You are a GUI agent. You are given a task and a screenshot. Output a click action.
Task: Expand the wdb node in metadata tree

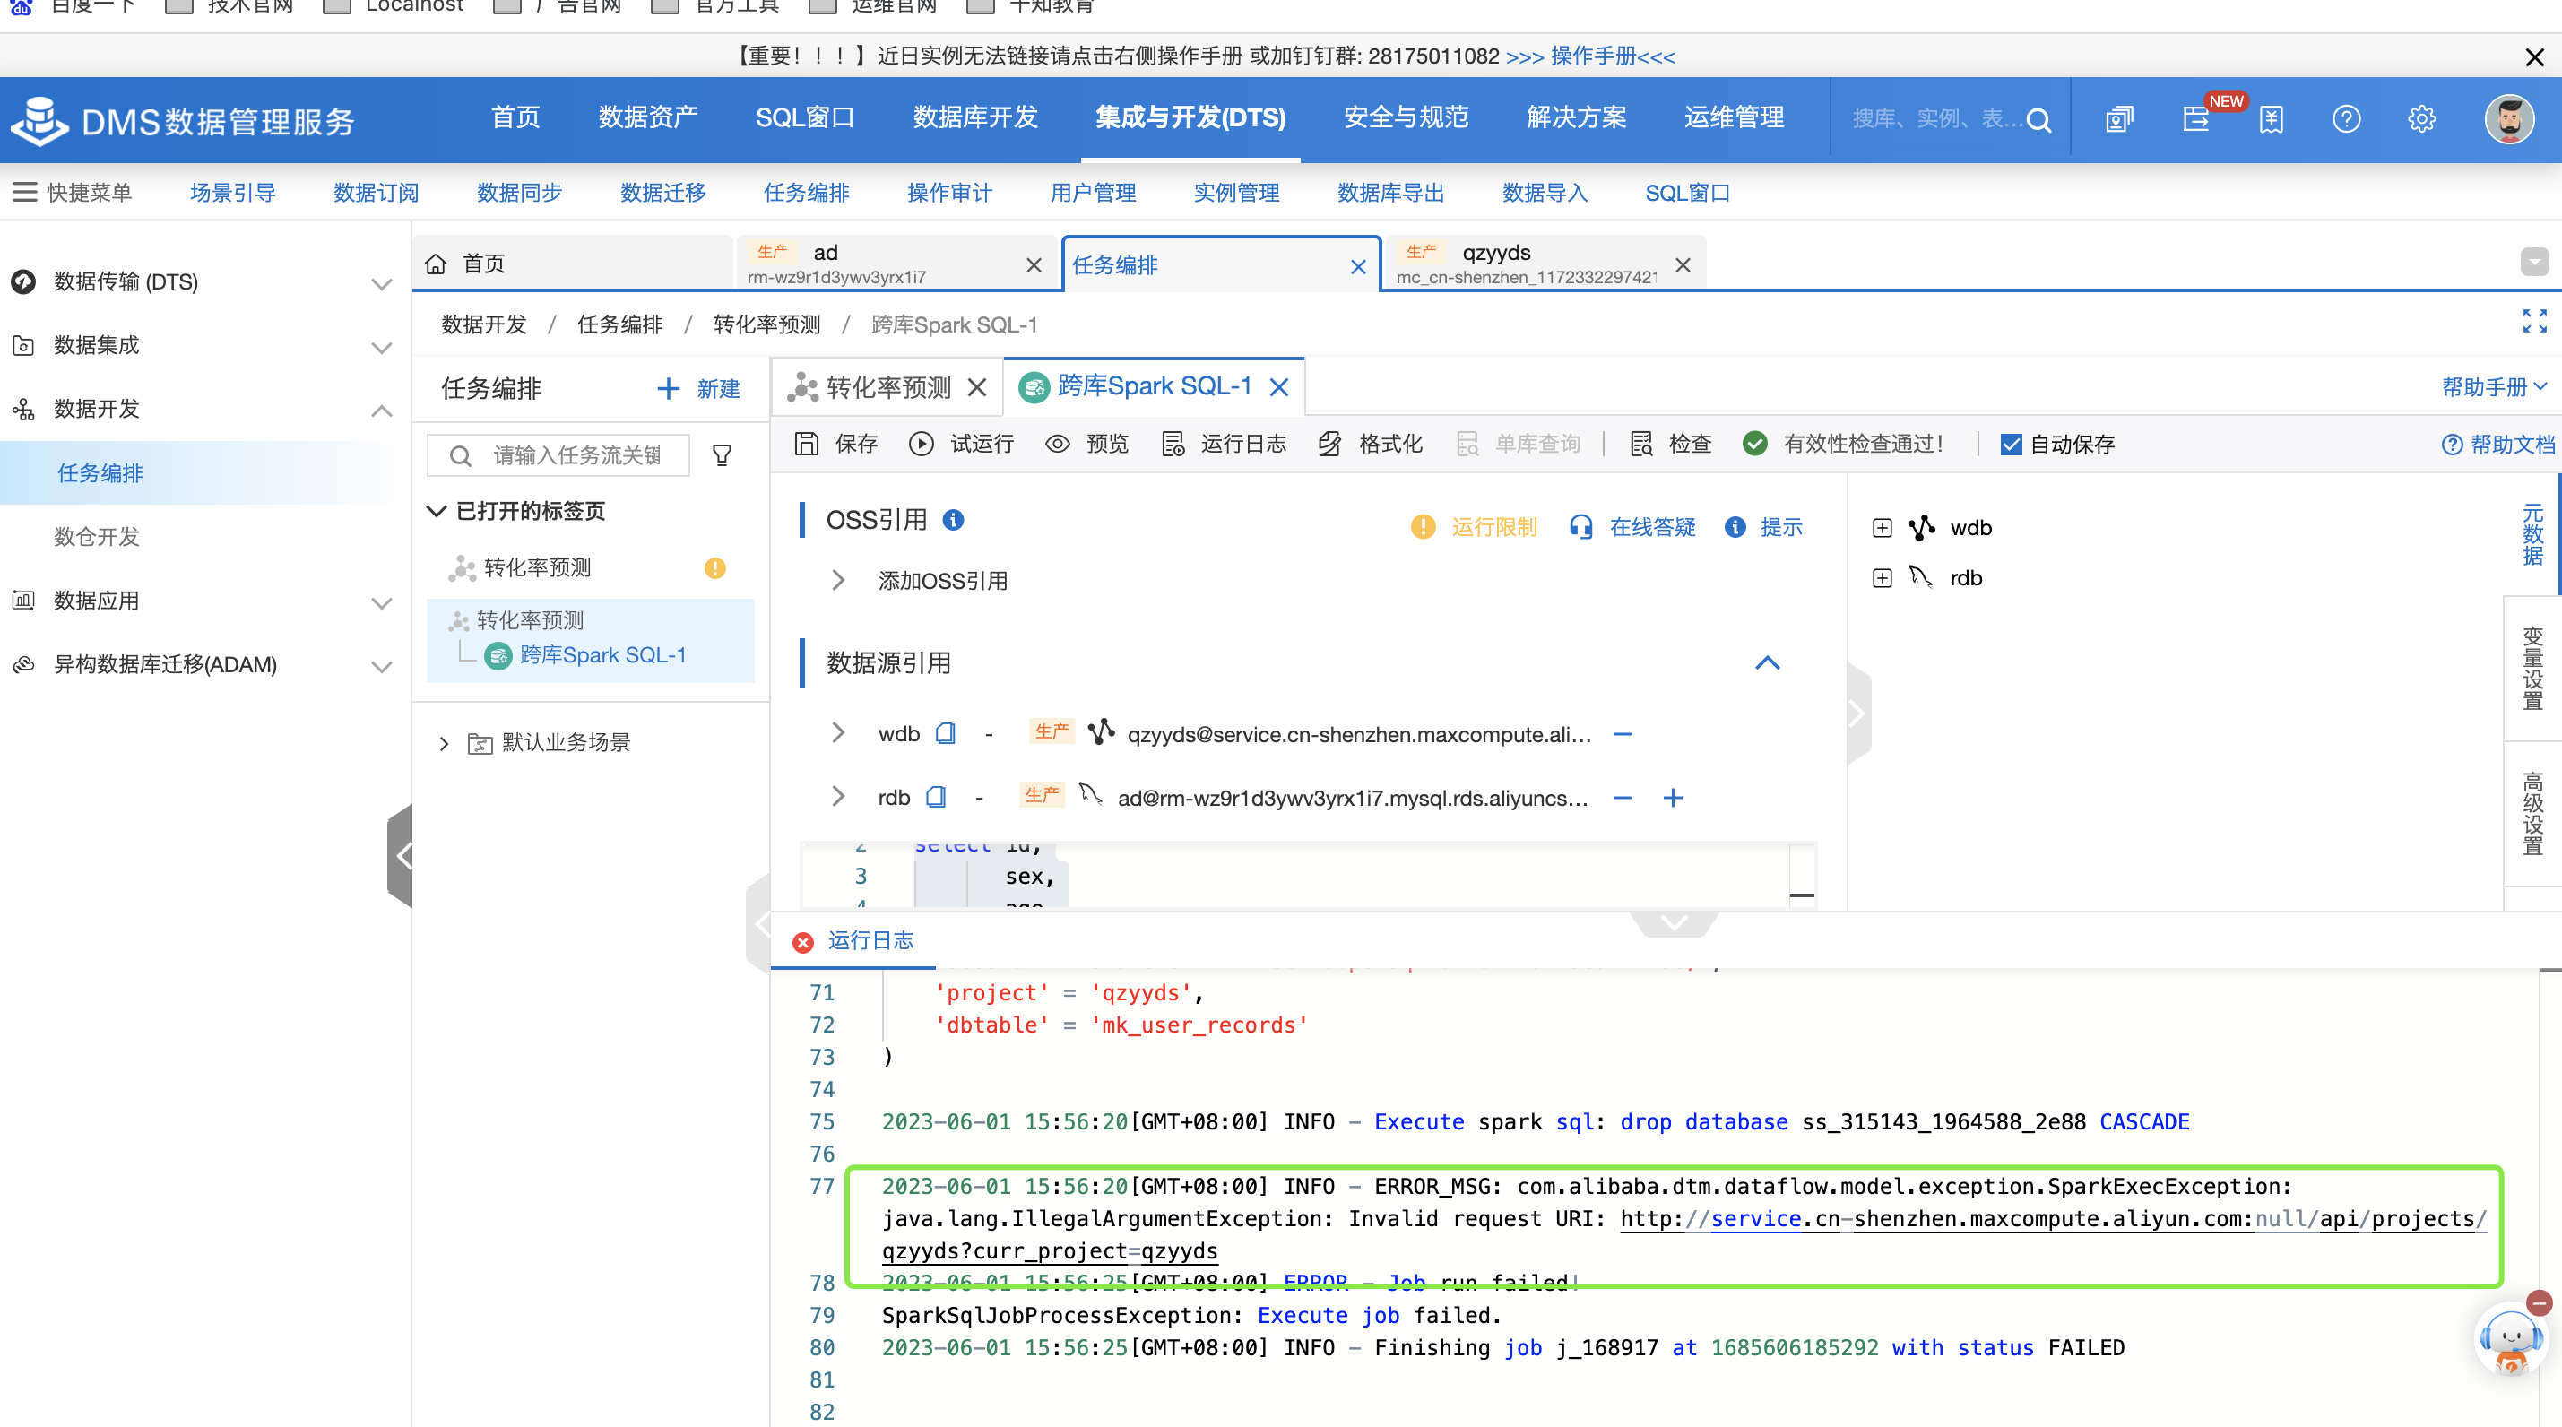point(1881,528)
